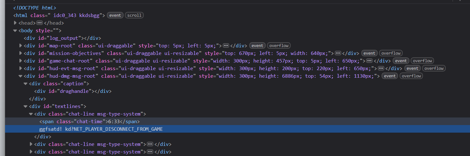Select the NET_PLAYER_DISCONNECT_FROM_GAME text node
The height and width of the screenshot is (156, 470).
(101, 129)
